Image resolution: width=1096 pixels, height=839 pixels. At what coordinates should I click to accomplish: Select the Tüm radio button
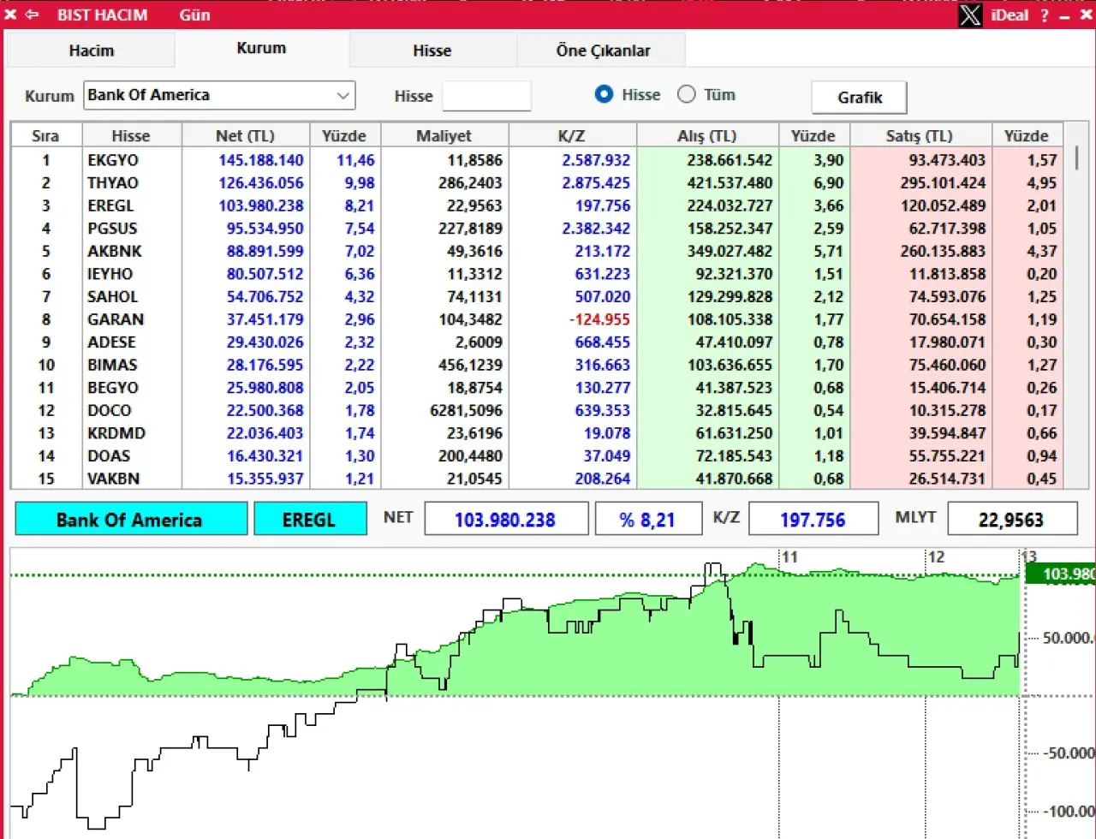687,94
